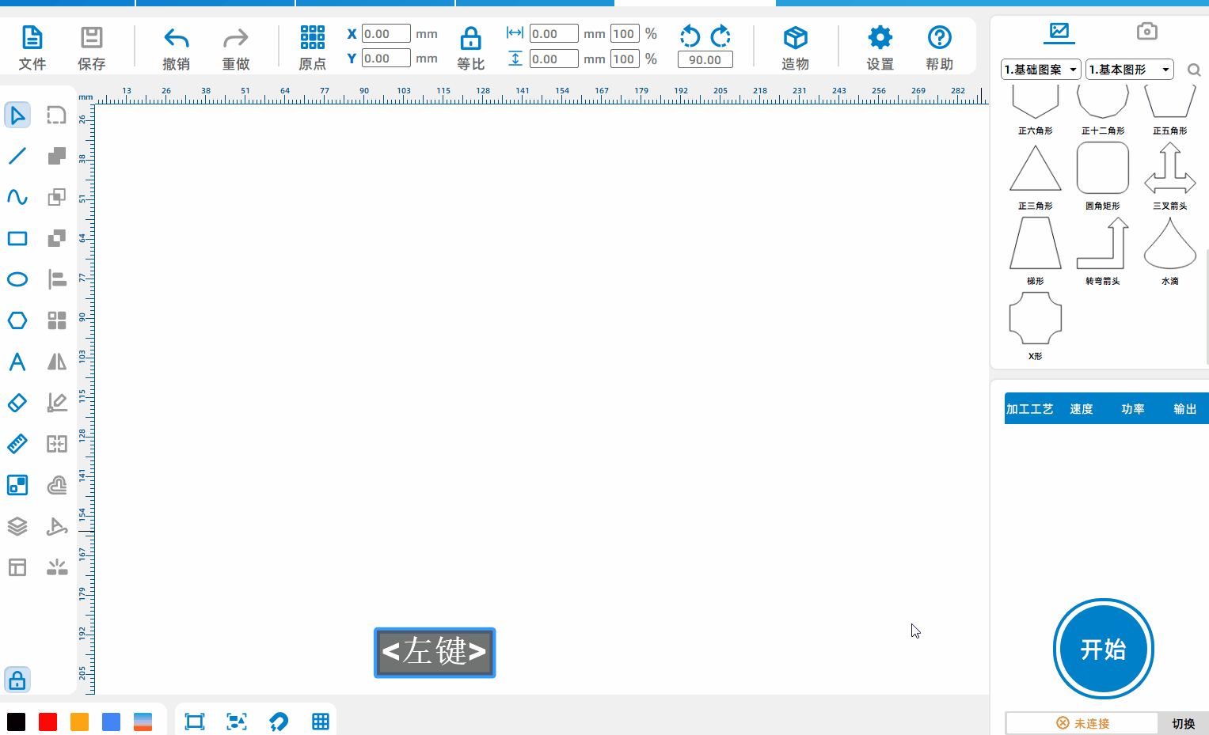Rotate counterclockwise with the left rotate icon
Screen dimensions: 1209x735
pos(690,36)
